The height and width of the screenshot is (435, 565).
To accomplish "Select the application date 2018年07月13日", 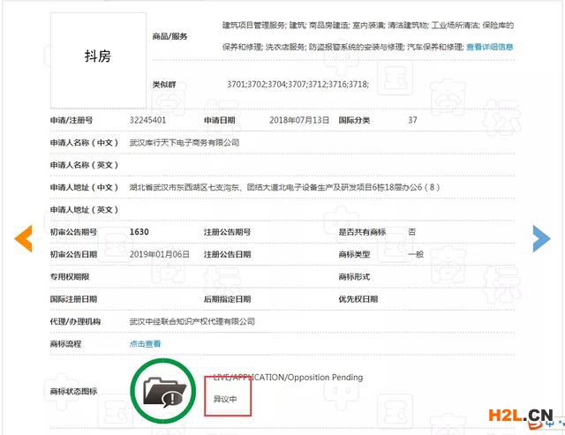I will 299,120.
